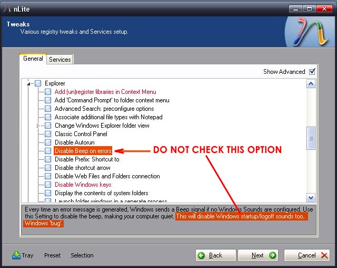Click the scroll down arrow of tweaks list
337x268 pixels.
click(x=311, y=197)
